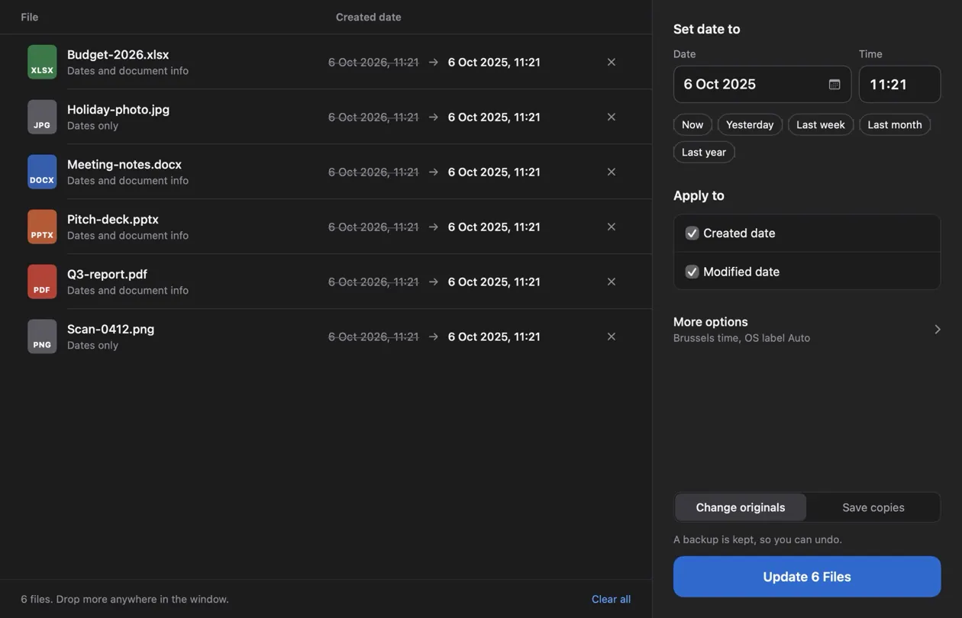Viewport: 962px width, 618px height.
Task: Uncheck the Created date checkbox
Action: (692, 233)
